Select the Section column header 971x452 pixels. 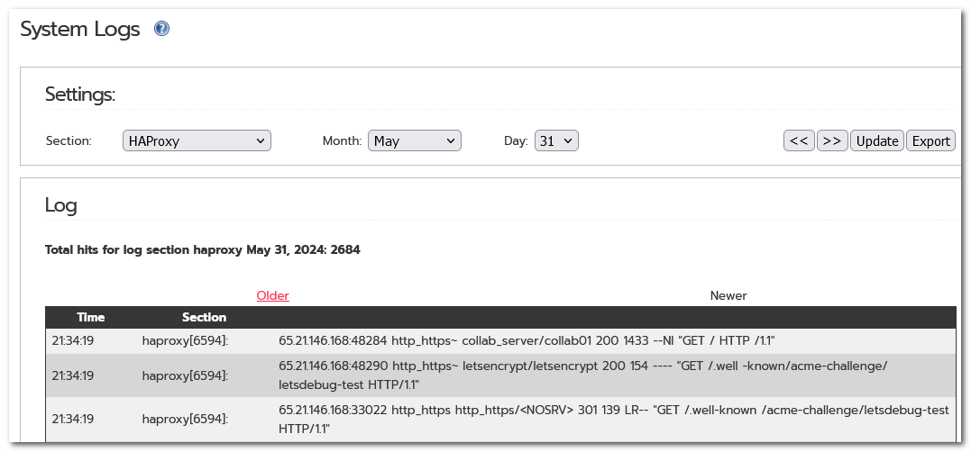point(204,317)
